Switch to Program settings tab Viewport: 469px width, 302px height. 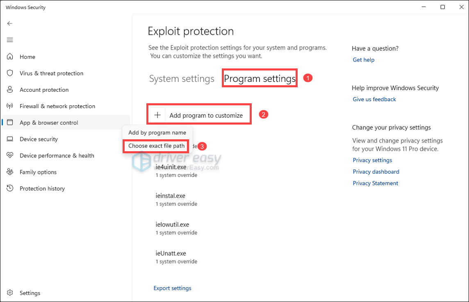click(260, 78)
